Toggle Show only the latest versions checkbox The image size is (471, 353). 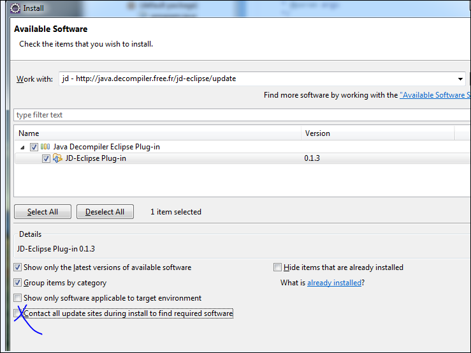point(18,267)
